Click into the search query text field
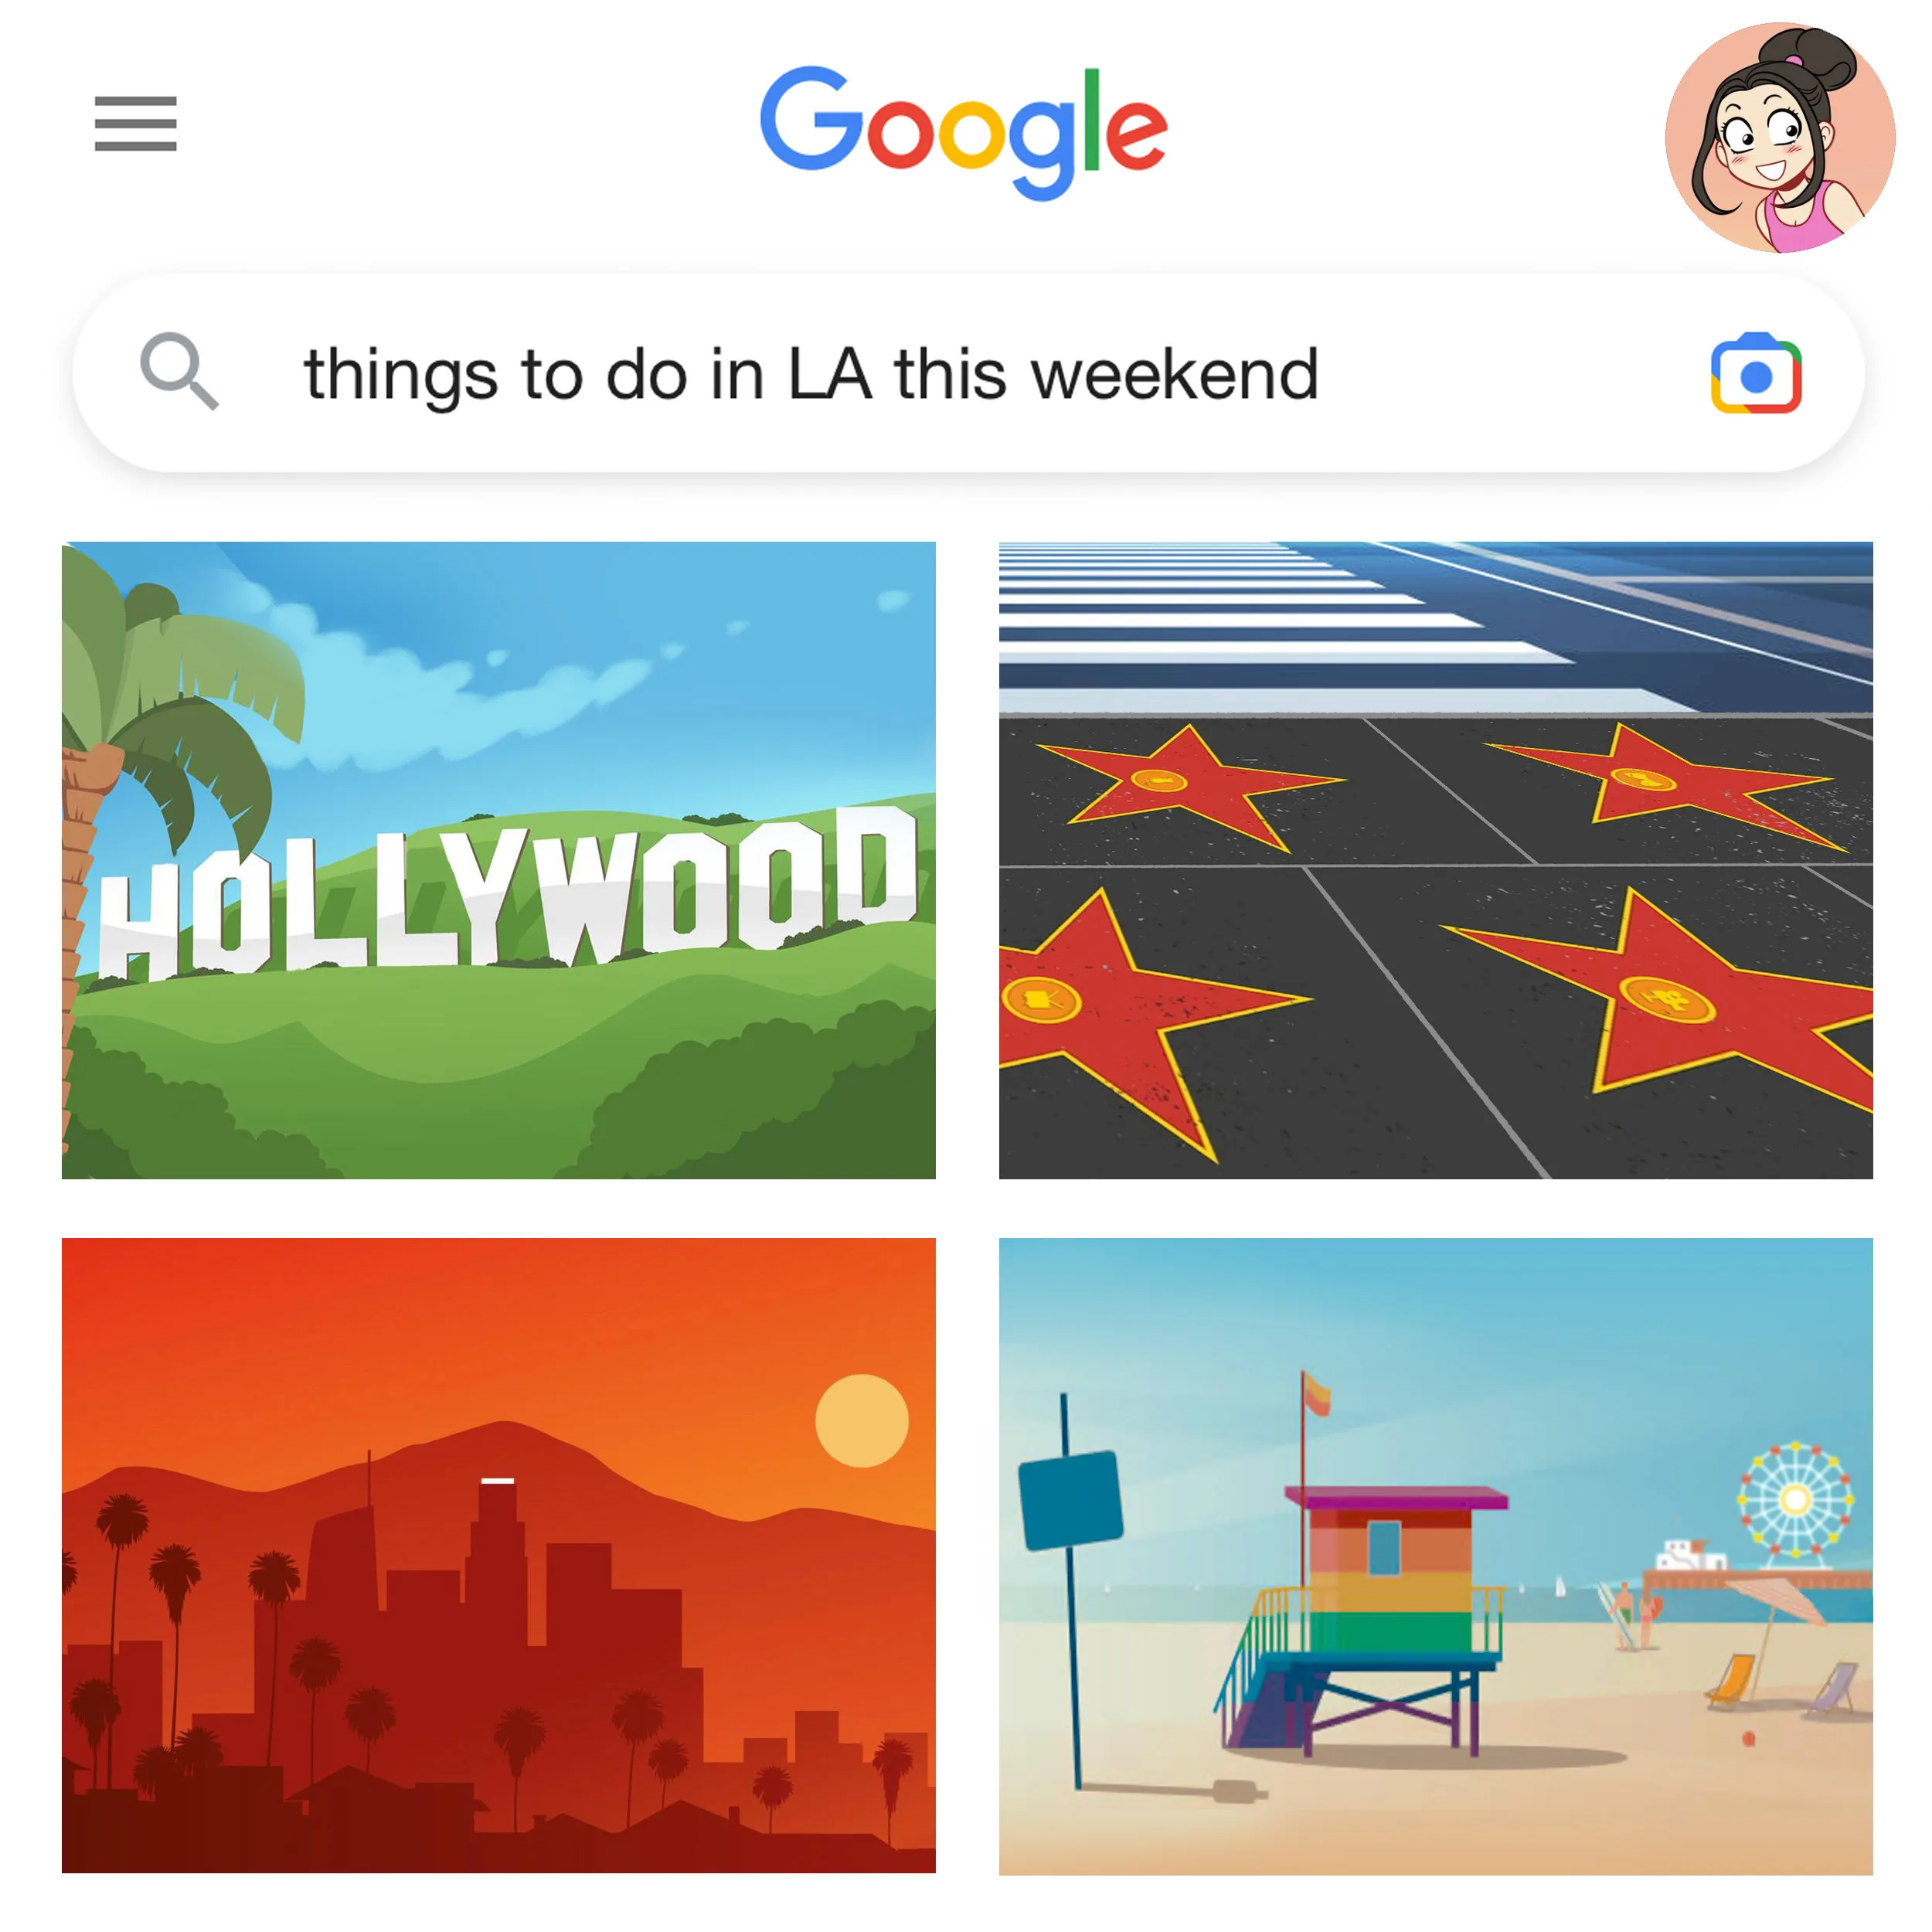The width and height of the screenshot is (1932, 1932). point(968,373)
